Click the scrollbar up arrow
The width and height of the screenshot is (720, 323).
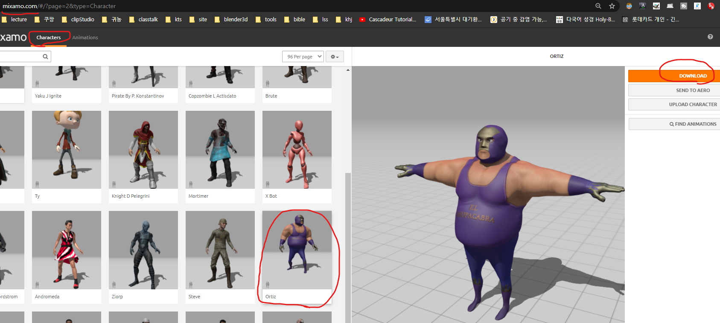coord(348,70)
